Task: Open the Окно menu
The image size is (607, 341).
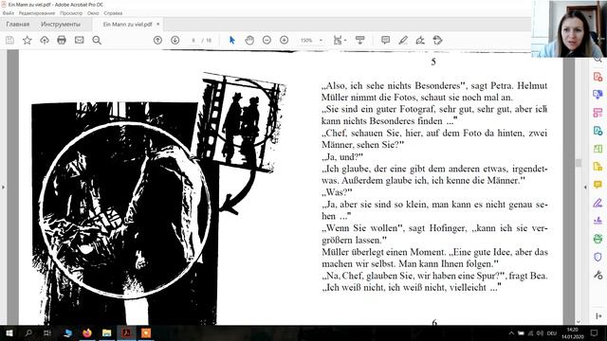Action: pyautogui.click(x=93, y=13)
